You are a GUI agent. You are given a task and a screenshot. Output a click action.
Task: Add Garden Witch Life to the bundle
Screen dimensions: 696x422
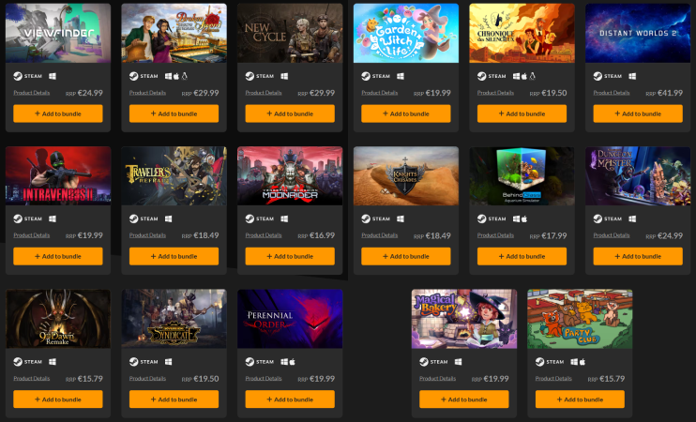point(406,113)
